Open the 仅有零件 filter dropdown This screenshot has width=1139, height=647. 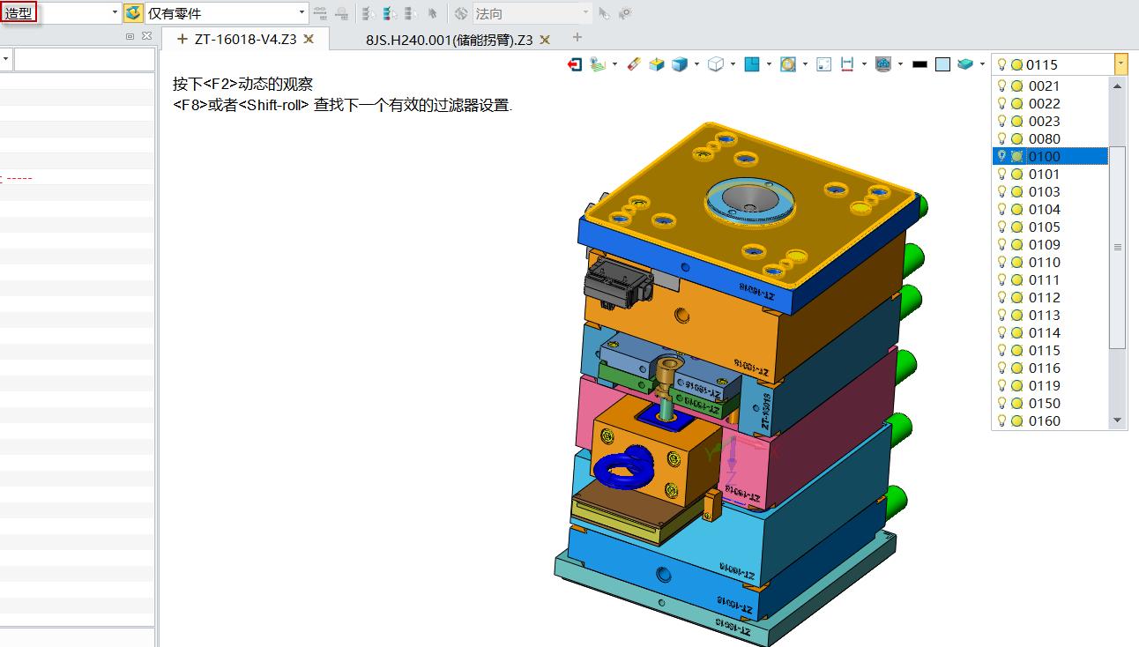[x=300, y=12]
